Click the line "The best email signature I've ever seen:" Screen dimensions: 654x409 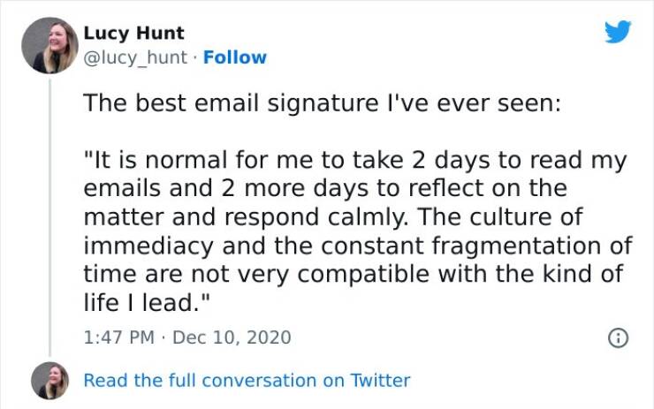(x=322, y=103)
